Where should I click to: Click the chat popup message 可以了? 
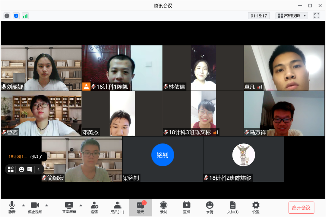point(36,157)
